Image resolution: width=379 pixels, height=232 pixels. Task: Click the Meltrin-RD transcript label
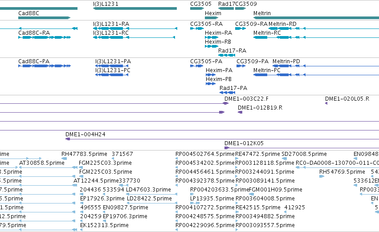point(282,24)
